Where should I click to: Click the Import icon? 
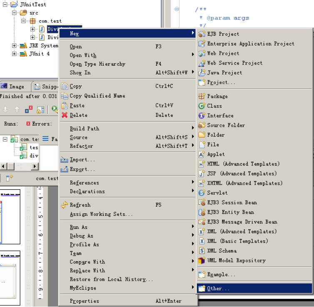coord(65,159)
